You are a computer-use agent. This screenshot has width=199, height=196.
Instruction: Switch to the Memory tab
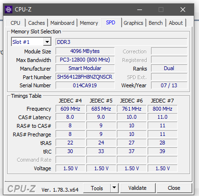coord(89,23)
